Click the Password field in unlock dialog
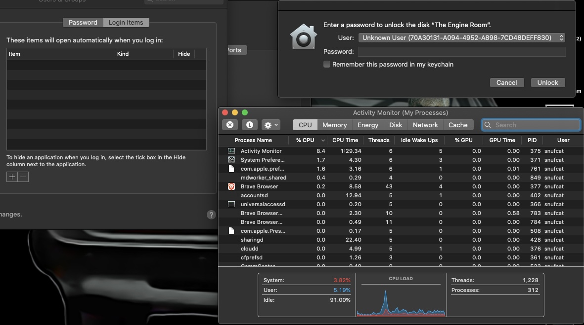584x325 pixels. click(x=461, y=52)
